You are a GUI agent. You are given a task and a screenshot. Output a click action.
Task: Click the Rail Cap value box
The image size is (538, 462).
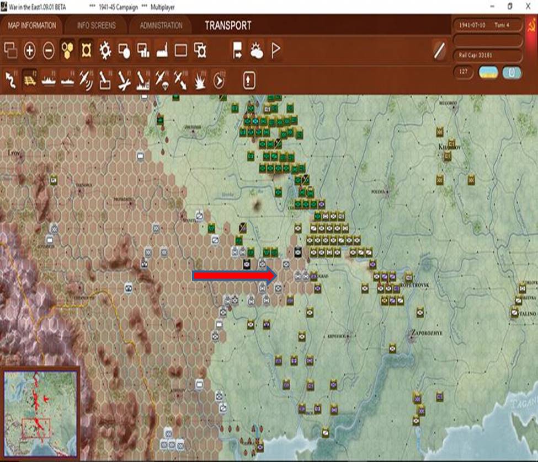click(x=487, y=55)
